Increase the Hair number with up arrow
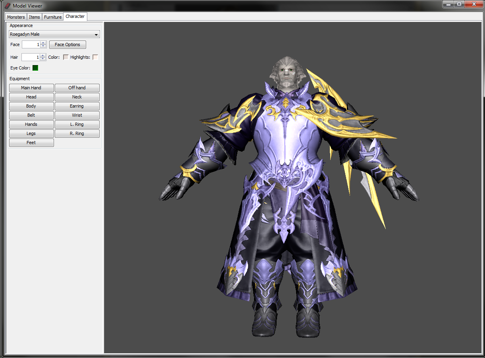485x358 pixels. click(43, 56)
